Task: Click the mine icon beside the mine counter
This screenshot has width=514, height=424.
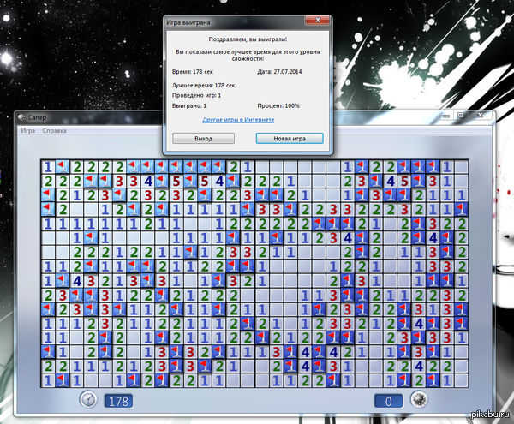Action: pyautogui.click(x=418, y=399)
